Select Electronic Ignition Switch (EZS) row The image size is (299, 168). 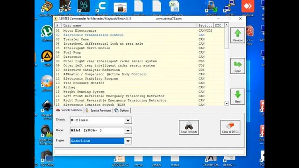tap(140, 105)
